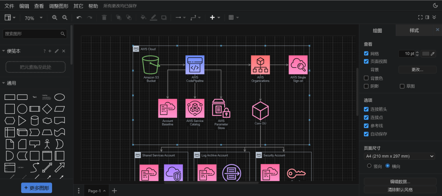Edit the scratchpad with pencil icon
This screenshot has width=442, height=196.
56,51
